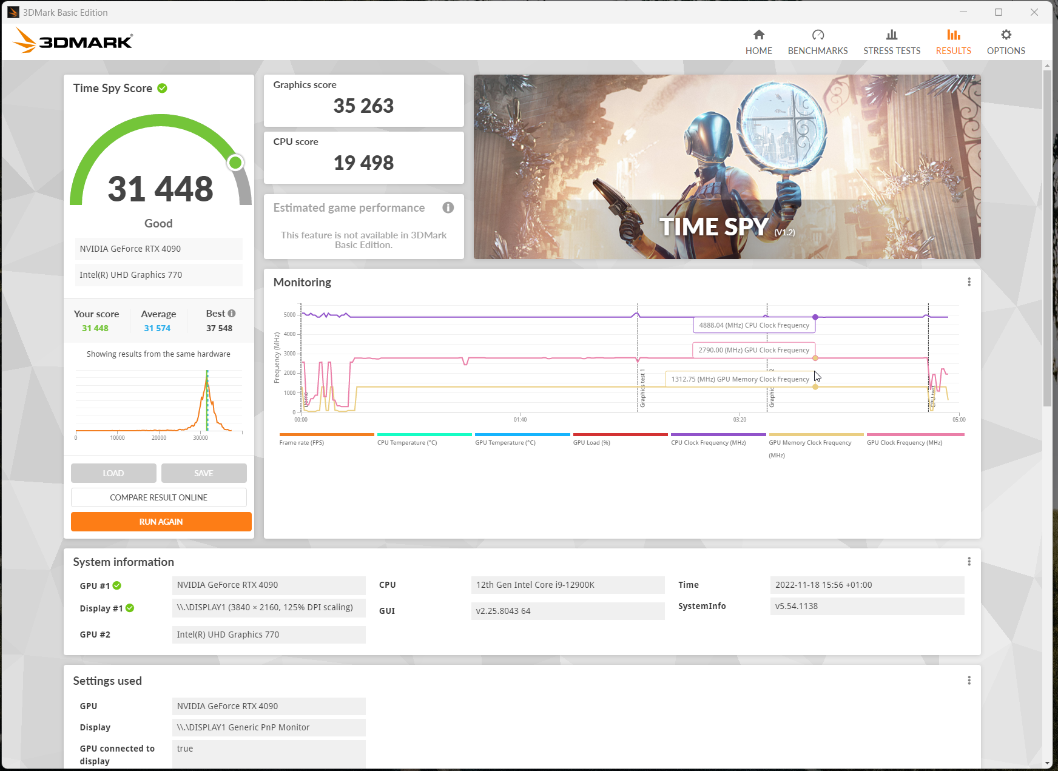Click the Time value 2022-11-18 15:56

coord(867,585)
